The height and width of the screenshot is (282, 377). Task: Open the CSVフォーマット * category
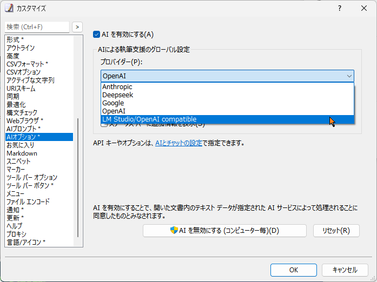[39, 64]
